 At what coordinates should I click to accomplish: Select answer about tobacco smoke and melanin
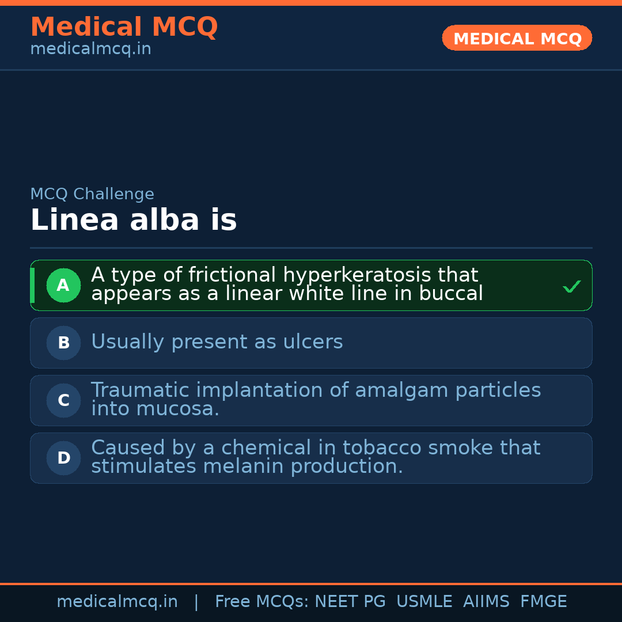tap(316, 457)
